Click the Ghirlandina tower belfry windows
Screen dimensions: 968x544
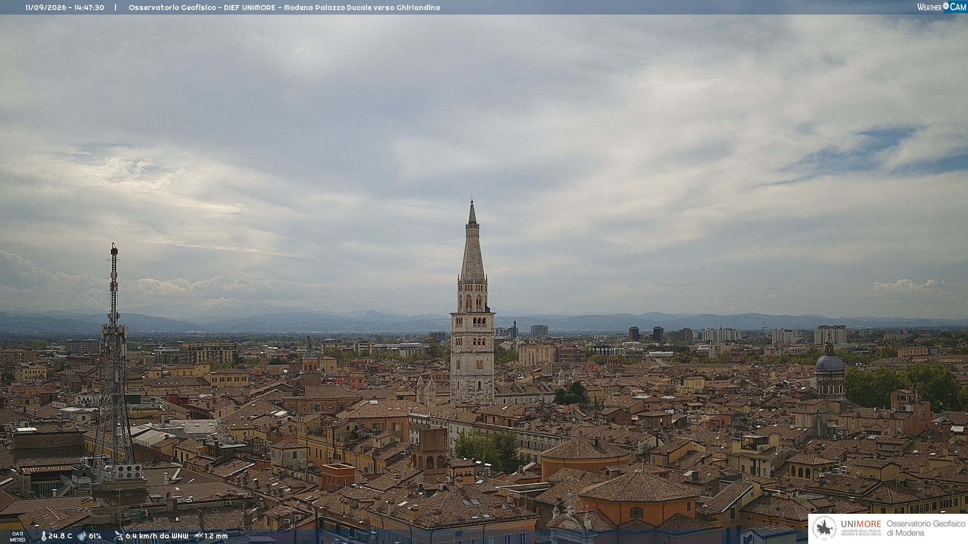coord(473,302)
